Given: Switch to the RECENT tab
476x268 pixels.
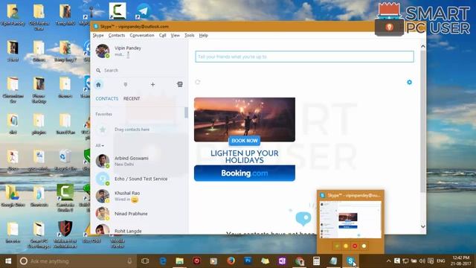Looking at the screenshot, I should [x=132, y=99].
